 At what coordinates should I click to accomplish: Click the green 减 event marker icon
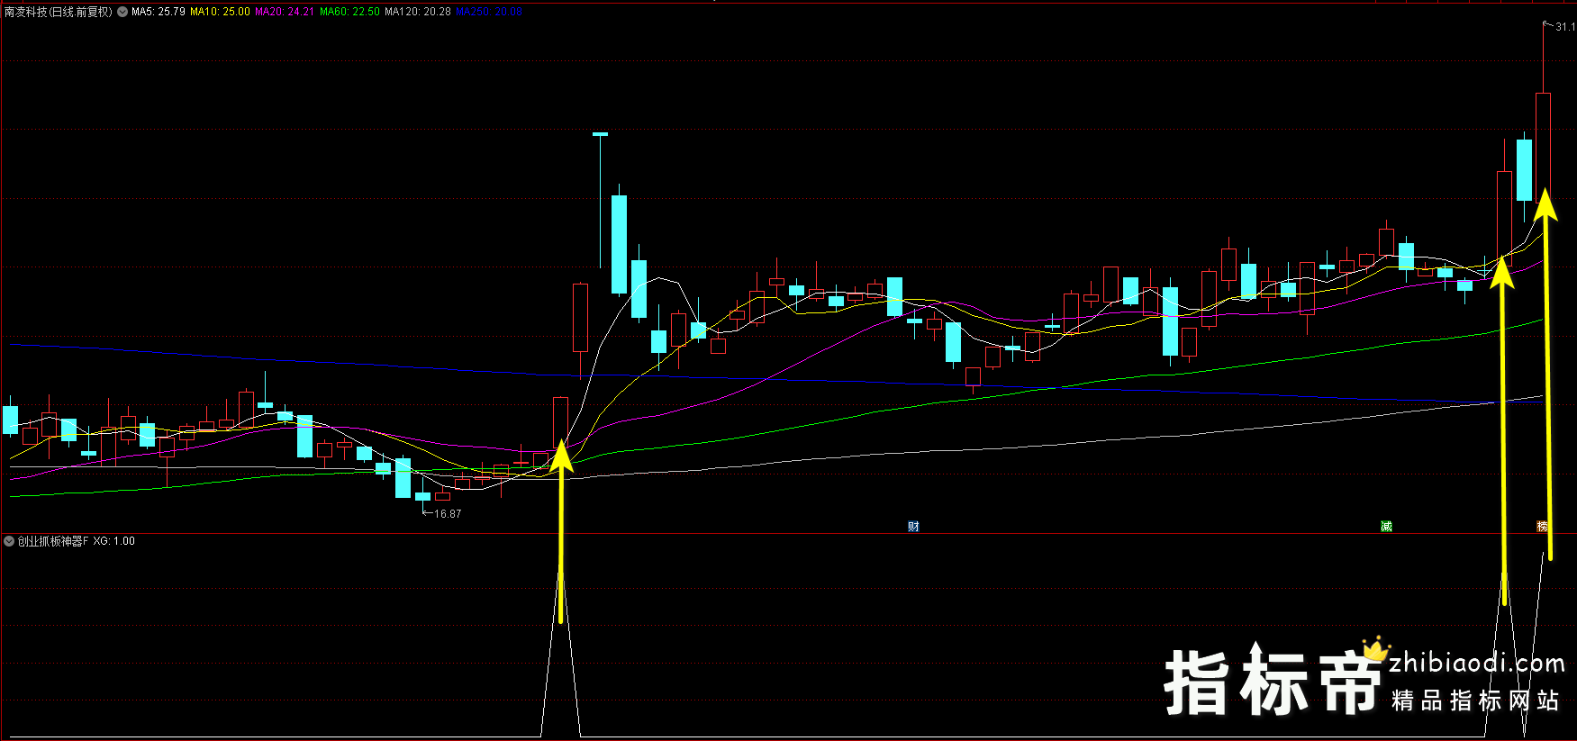pos(1386,526)
